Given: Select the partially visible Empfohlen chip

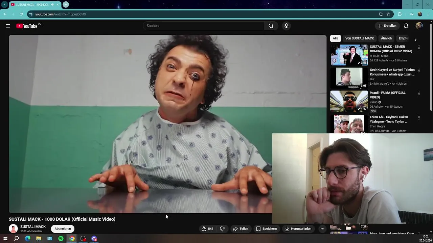Looking at the screenshot, I should (x=404, y=38).
